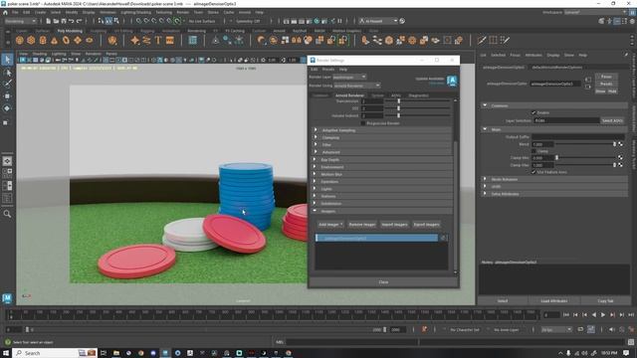Switch to the System tab in Render Settings
Screen dimensions: 637x358
(377, 95)
